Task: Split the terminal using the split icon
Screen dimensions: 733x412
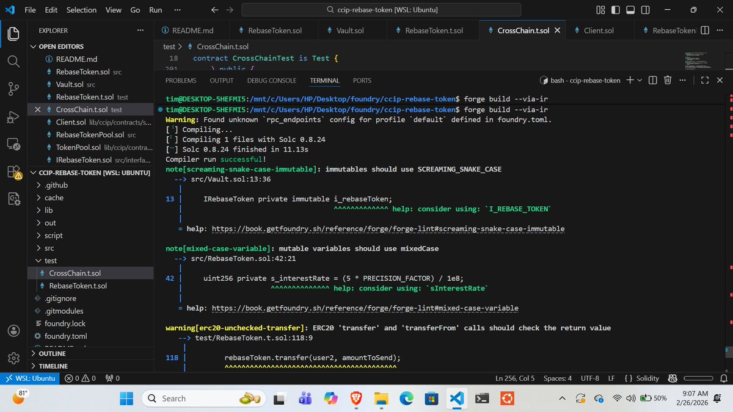Action: click(652, 80)
